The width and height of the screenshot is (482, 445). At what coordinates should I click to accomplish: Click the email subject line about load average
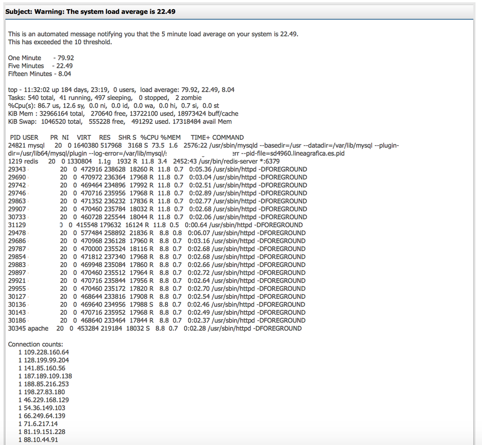coord(90,12)
